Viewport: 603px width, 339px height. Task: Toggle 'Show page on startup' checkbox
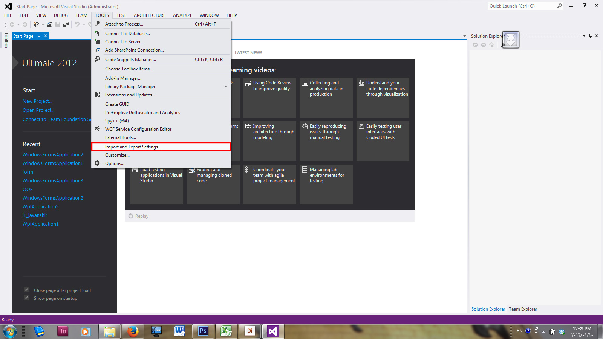pyautogui.click(x=26, y=298)
